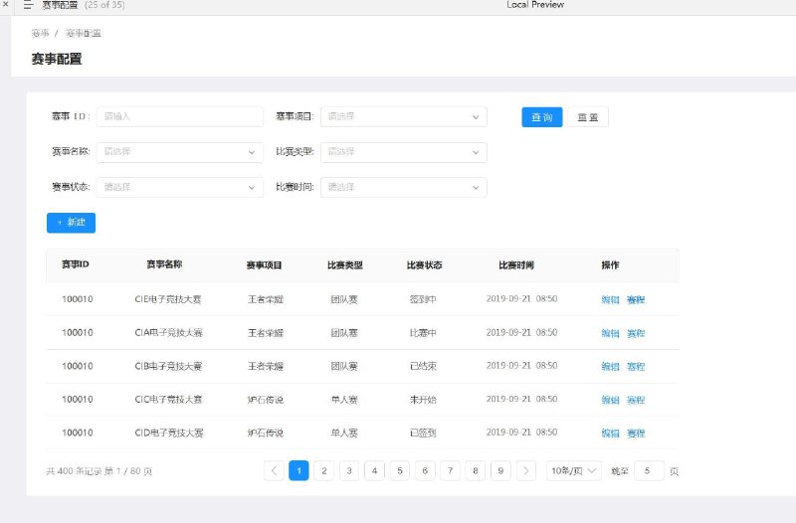Click the CIA电子竞技大赛 name cell
This screenshot has height=523, width=796.
pyautogui.click(x=168, y=333)
